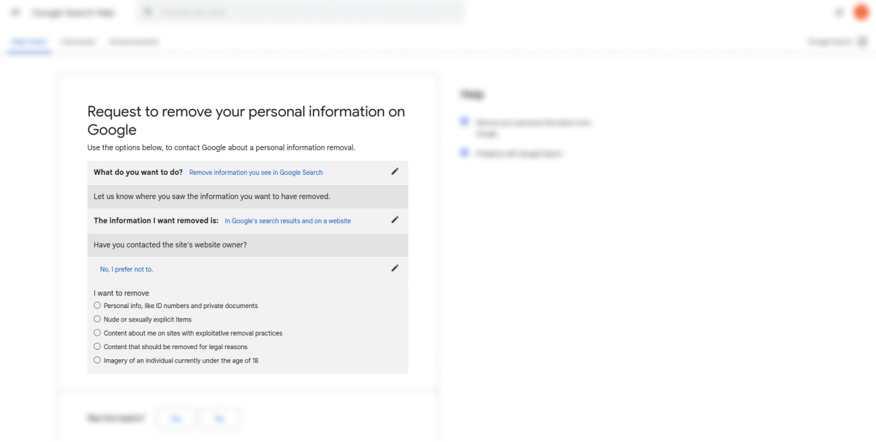Click the 'No, I prefer not to.' link
876x442 pixels.
tap(127, 269)
